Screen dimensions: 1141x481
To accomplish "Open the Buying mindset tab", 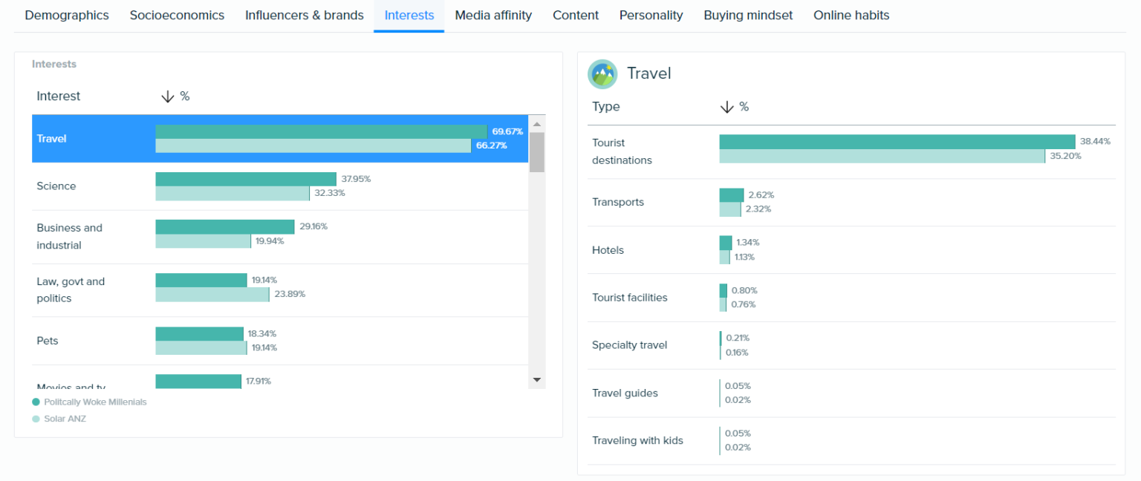I will pyautogui.click(x=748, y=15).
